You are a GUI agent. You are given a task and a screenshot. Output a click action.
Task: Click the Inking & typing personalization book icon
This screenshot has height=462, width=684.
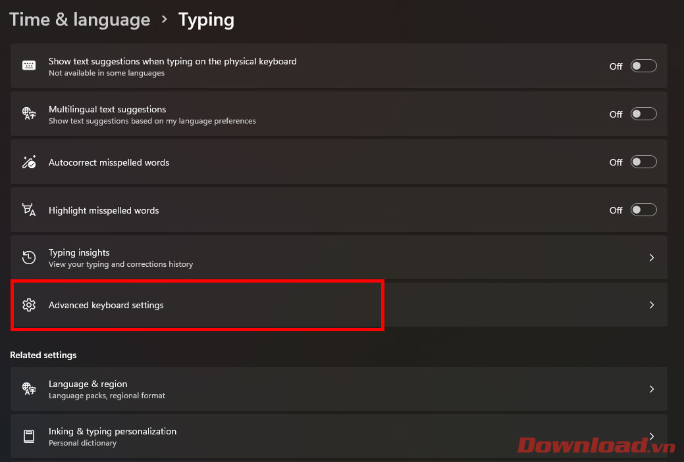29,436
